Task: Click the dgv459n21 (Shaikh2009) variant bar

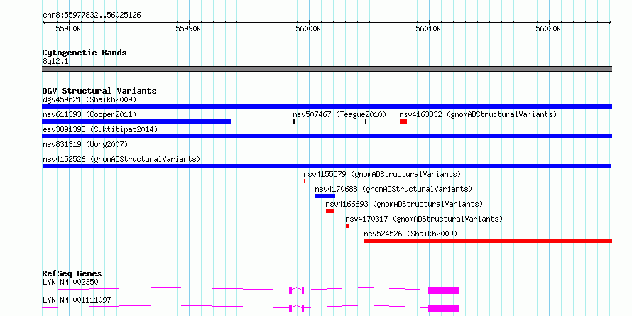Action: click(327, 107)
